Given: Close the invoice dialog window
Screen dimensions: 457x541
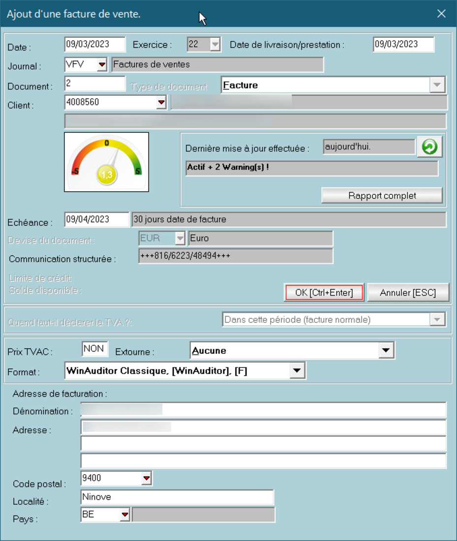Looking at the screenshot, I should click(441, 14).
